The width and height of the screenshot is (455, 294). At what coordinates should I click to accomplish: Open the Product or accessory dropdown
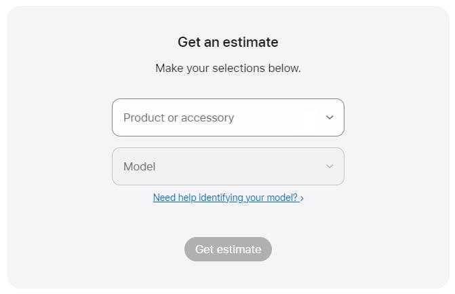(x=228, y=117)
